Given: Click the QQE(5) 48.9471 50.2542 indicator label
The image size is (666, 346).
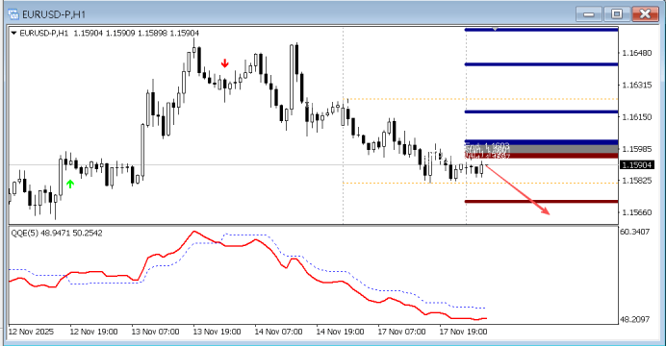Looking at the screenshot, I should pos(57,234).
